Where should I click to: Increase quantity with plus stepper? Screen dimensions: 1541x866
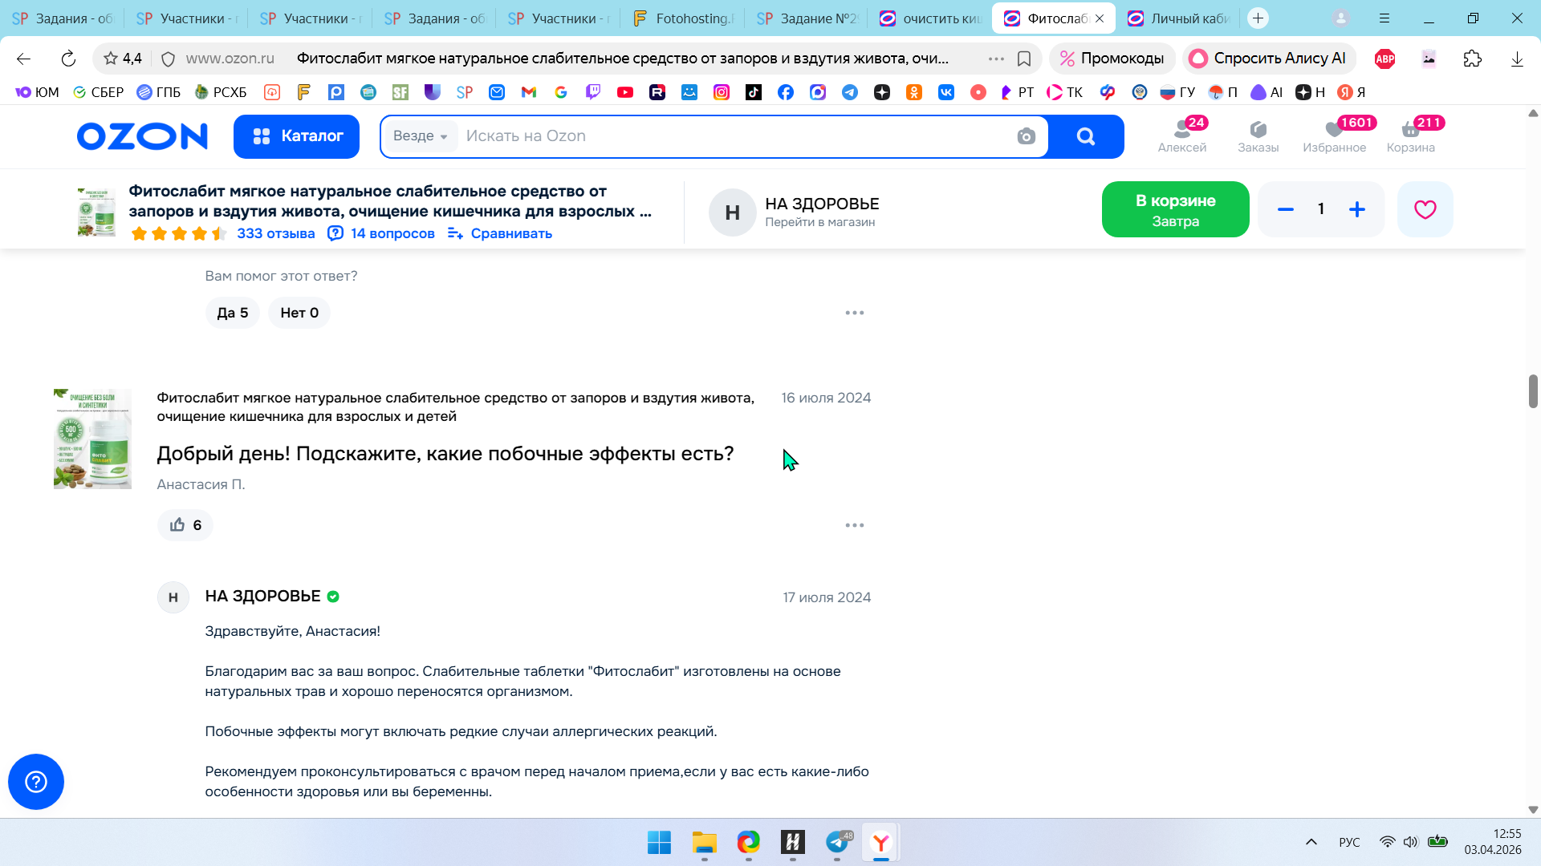1356,209
